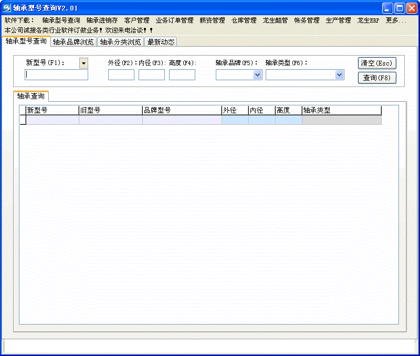Open 客户管理 software link

click(x=136, y=20)
